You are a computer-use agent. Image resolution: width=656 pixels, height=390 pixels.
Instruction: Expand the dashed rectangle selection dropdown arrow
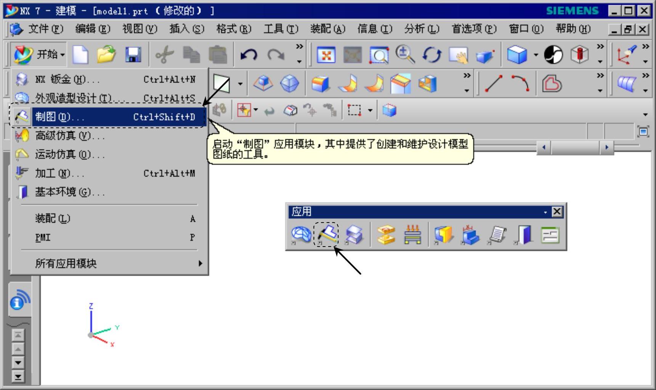[370, 111]
